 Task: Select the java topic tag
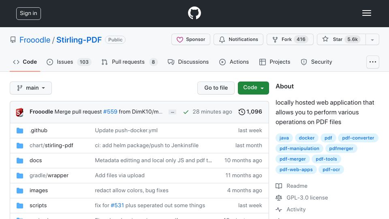coord(284,138)
